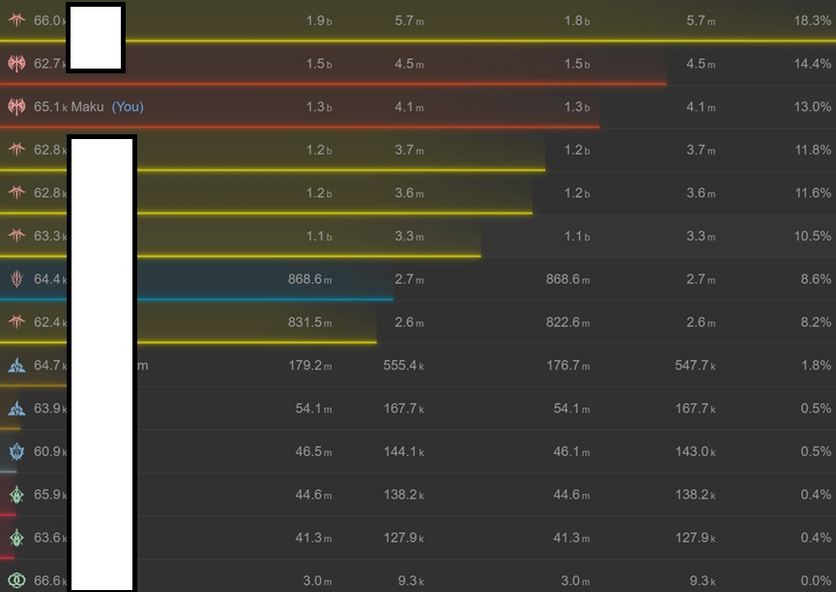Select the green class icon beside 63.6k
Image resolution: width=836 pixels, height=592 pixels.
(16, 538)
